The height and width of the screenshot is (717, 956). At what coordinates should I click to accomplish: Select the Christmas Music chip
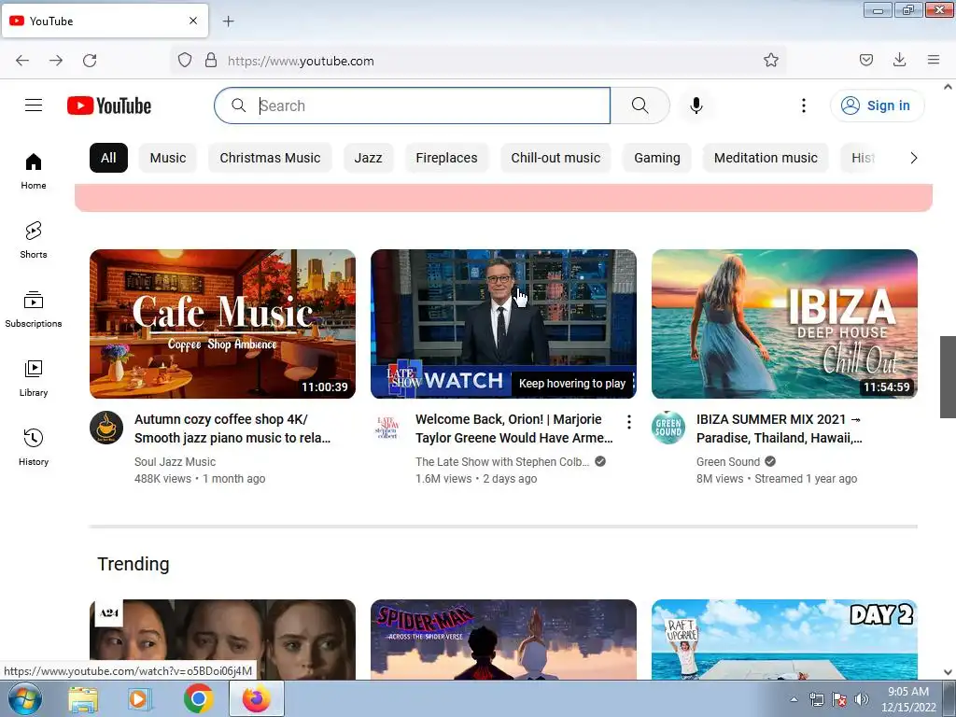pos(270,158)
